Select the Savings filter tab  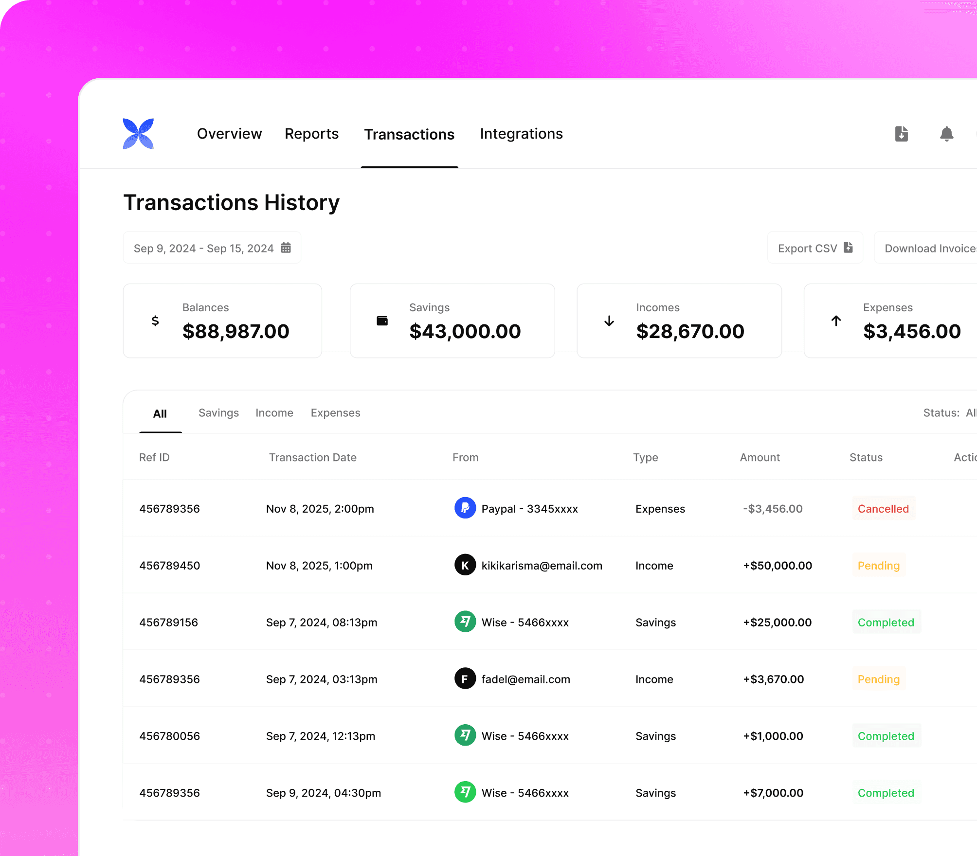218,413
